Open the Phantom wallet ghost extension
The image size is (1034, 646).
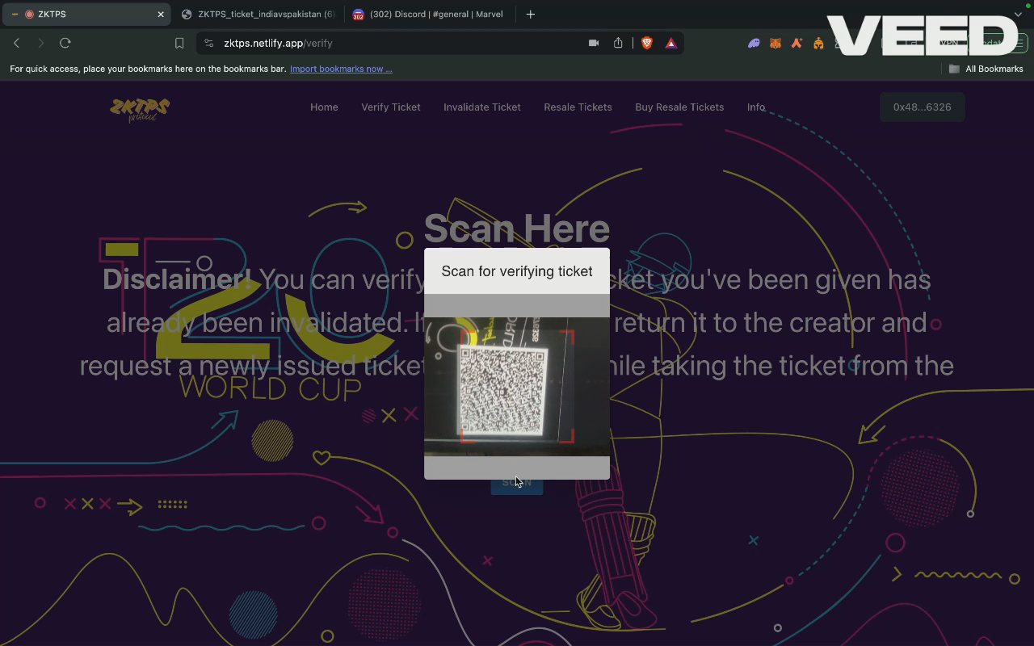pos(754,43)
